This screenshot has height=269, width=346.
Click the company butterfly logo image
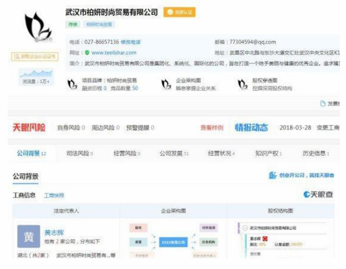(x=37, y=28)
